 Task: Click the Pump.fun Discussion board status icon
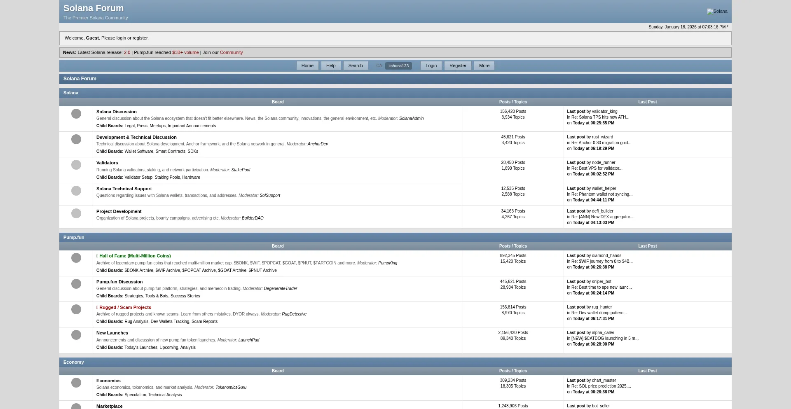click(x=76, y=284)
